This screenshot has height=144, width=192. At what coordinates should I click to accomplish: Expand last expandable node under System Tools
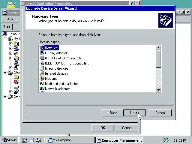click(x=11, y=67)
